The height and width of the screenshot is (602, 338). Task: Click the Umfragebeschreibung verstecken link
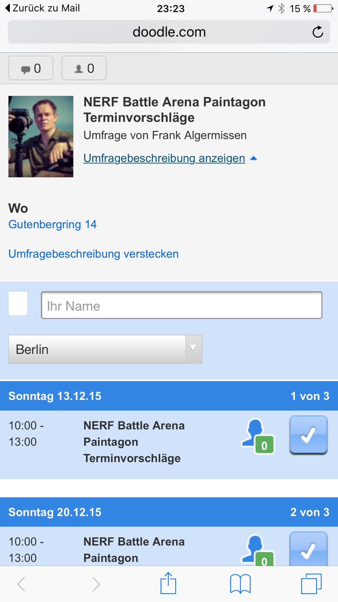(x=93, y=254)
